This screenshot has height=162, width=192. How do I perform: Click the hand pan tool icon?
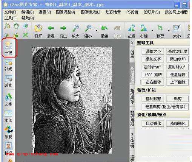click(x=16, y=26)
